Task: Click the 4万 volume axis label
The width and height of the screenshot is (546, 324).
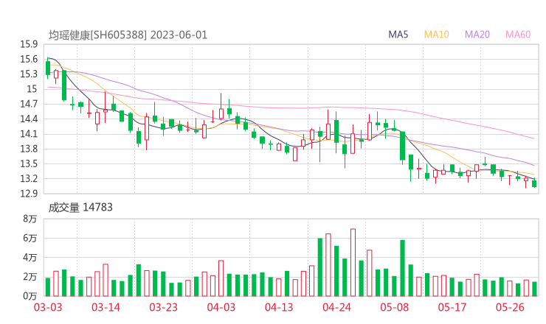Action: [30, 258]
